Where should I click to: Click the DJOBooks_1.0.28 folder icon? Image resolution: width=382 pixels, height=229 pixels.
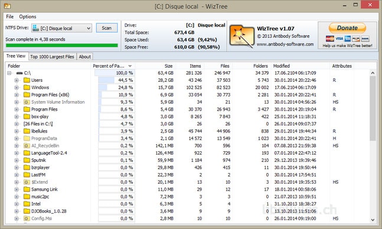[27, 211]
